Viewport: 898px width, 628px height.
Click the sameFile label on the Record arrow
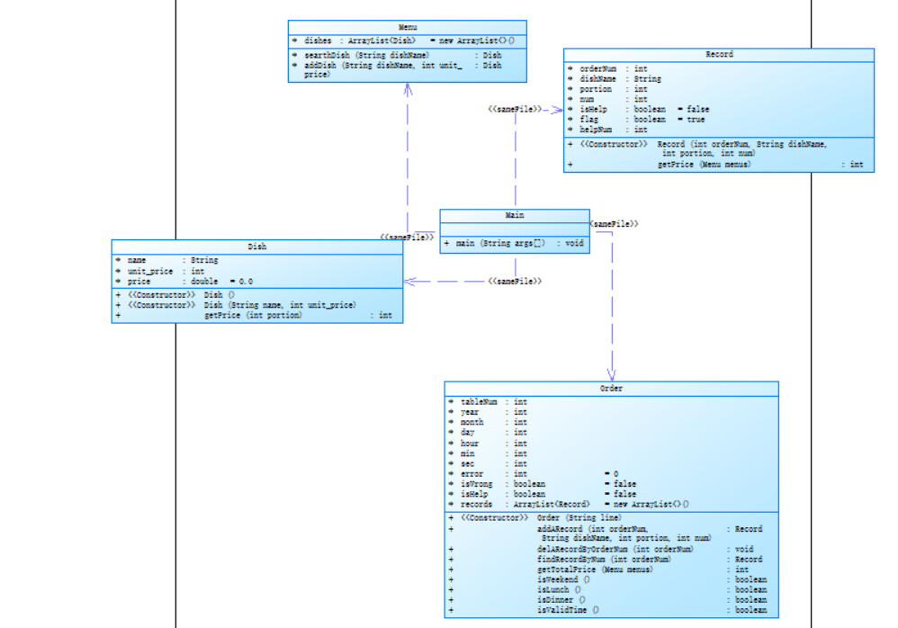pos(515,110)
